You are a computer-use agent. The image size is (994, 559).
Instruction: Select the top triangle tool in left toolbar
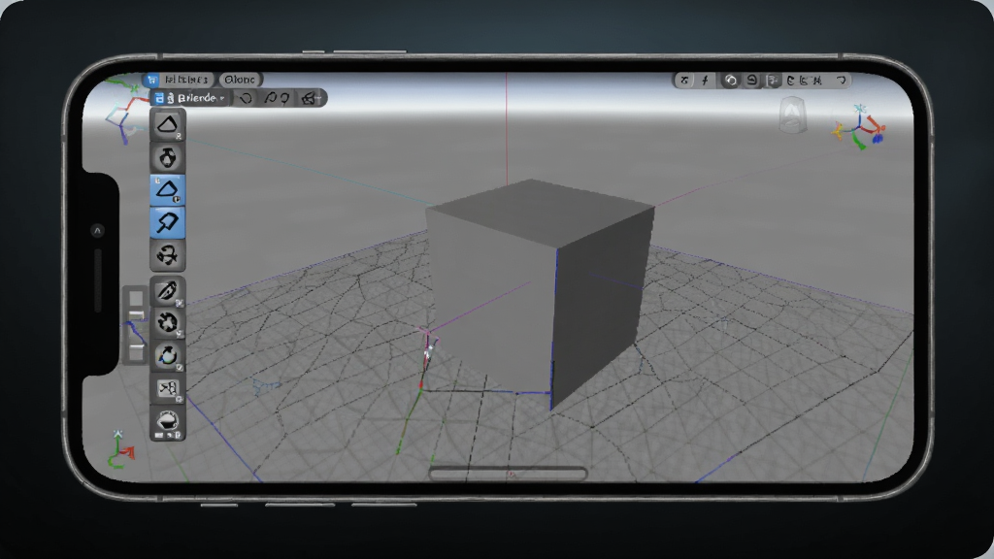[167, 125]
